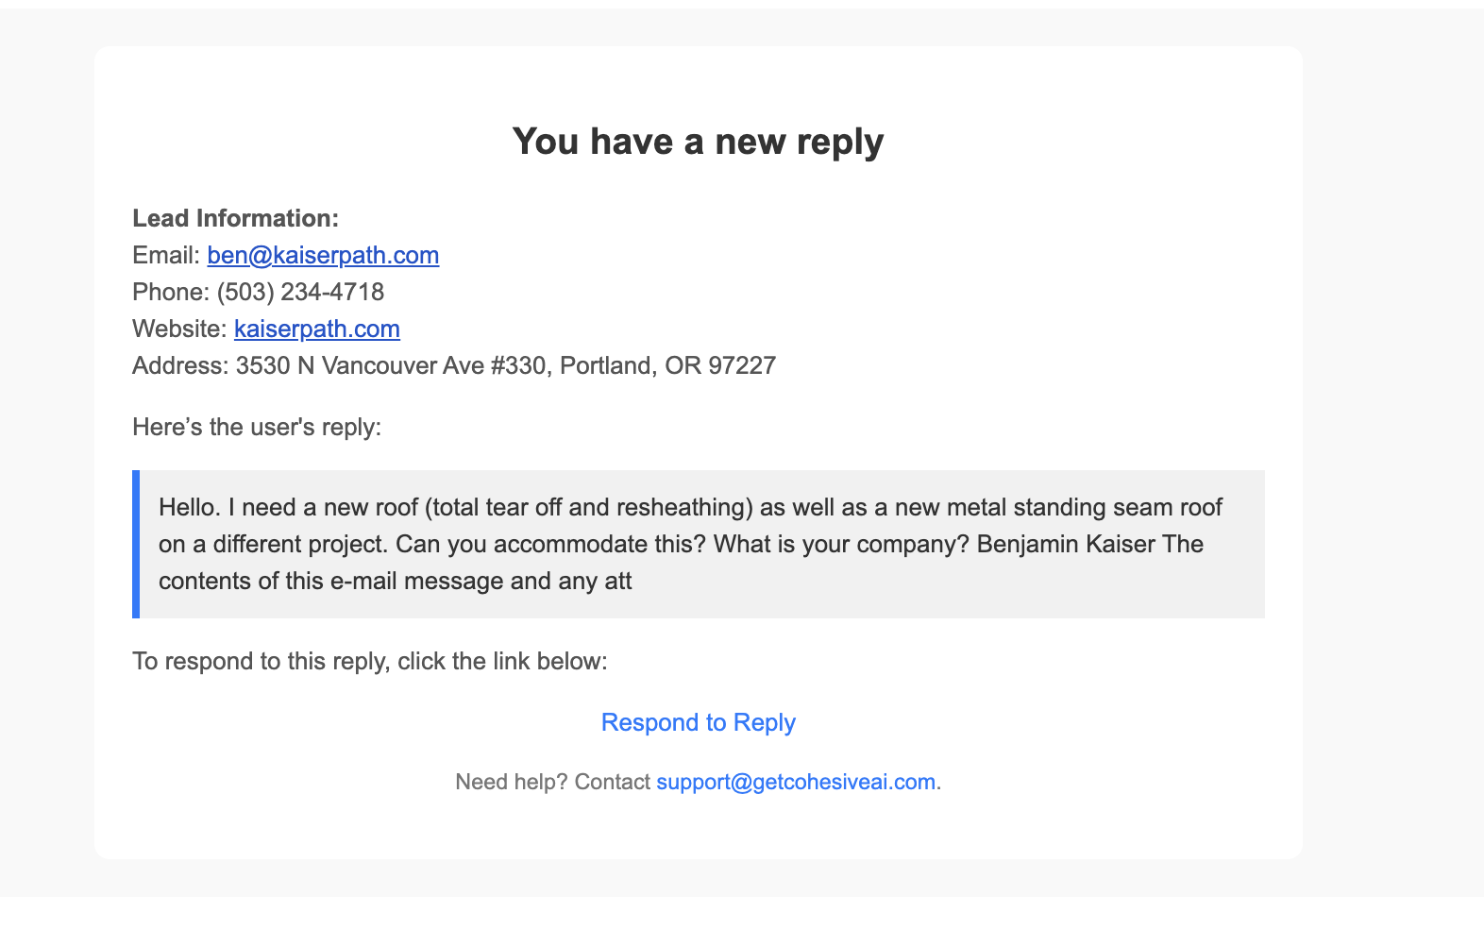Click "What is your company?" in the quote
Screen dimensions: 1484x929
841,544
